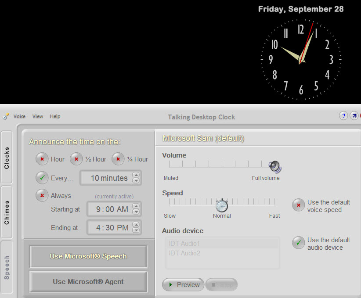This screenshot has width=361, height=298.
Task: Click the (currently active) status text
Action: pos(114,196)
